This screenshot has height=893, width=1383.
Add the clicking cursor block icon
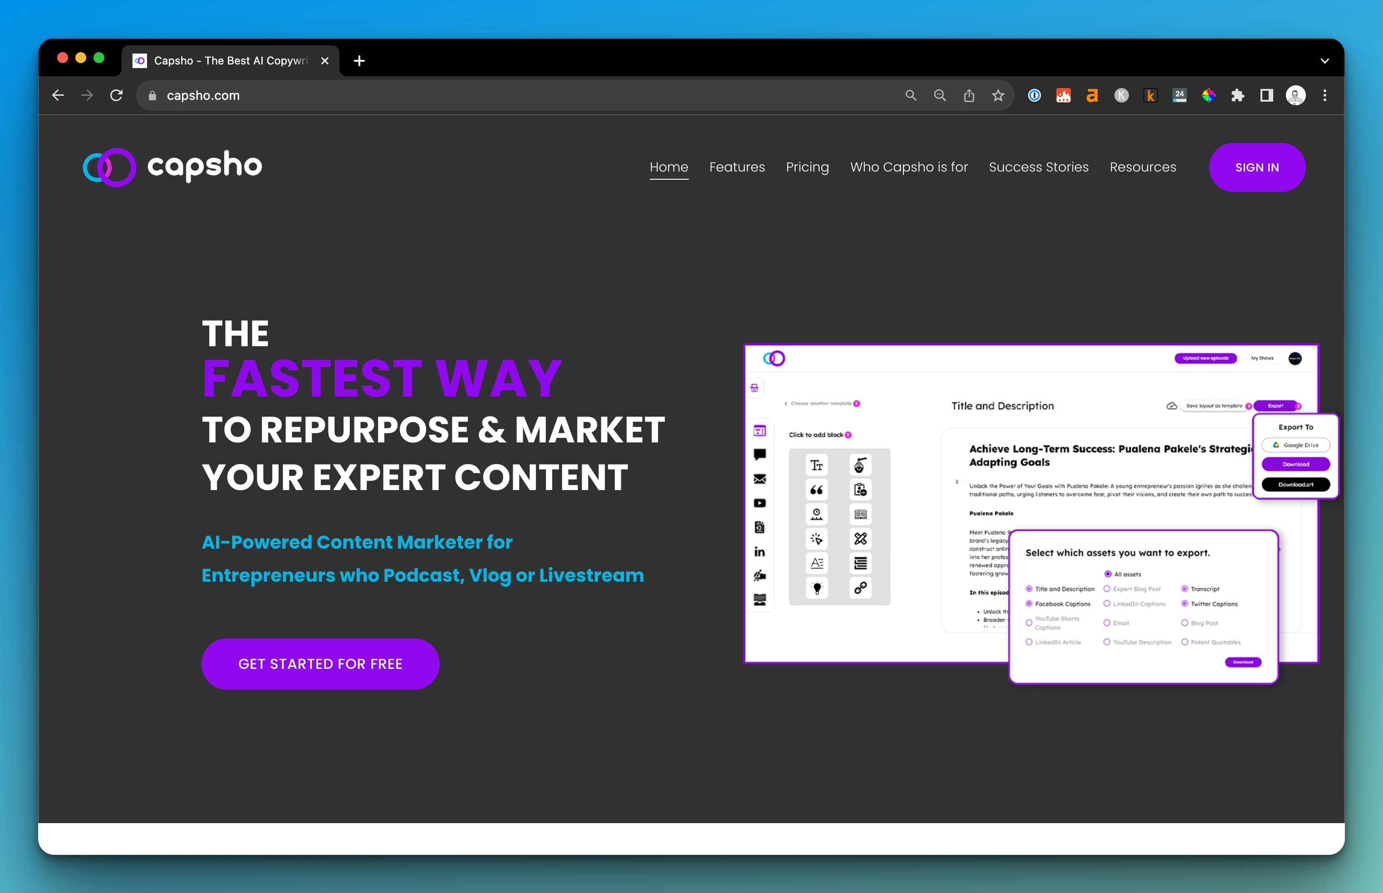point(816,539)
